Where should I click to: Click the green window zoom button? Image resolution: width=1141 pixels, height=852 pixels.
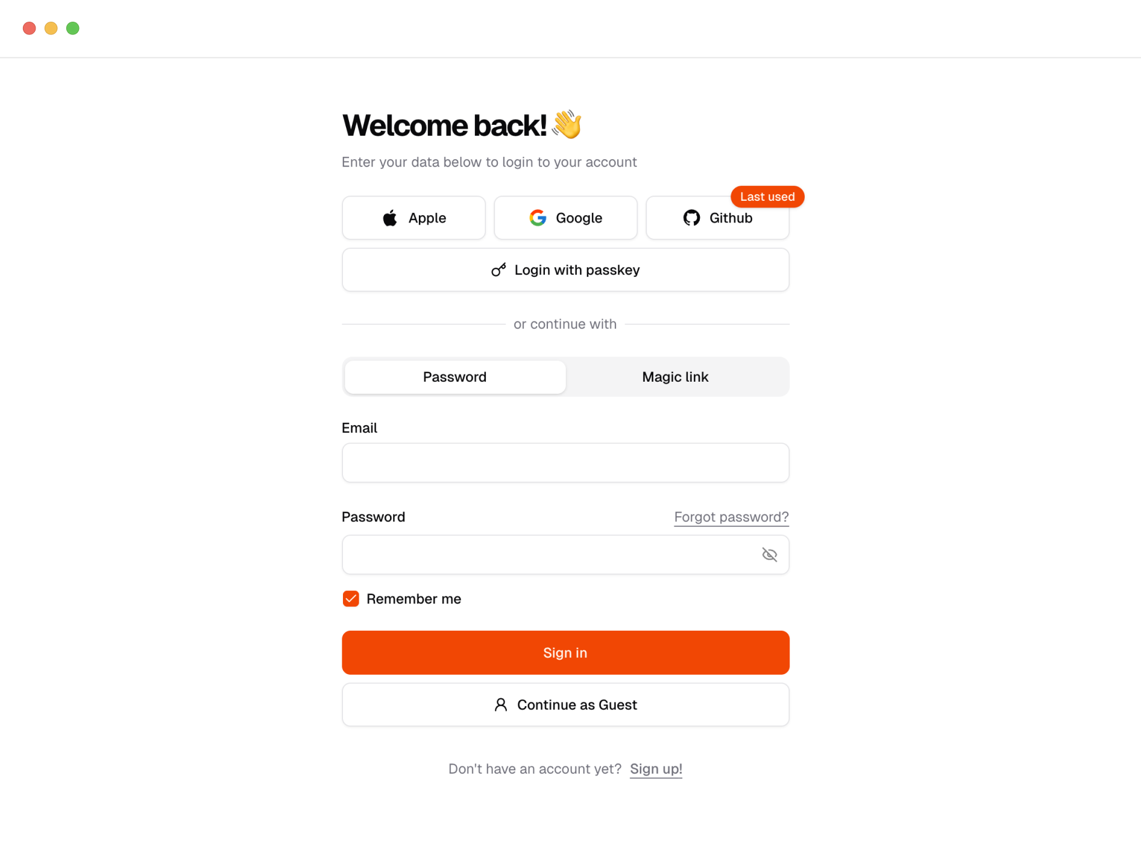[x=73, y=28]
